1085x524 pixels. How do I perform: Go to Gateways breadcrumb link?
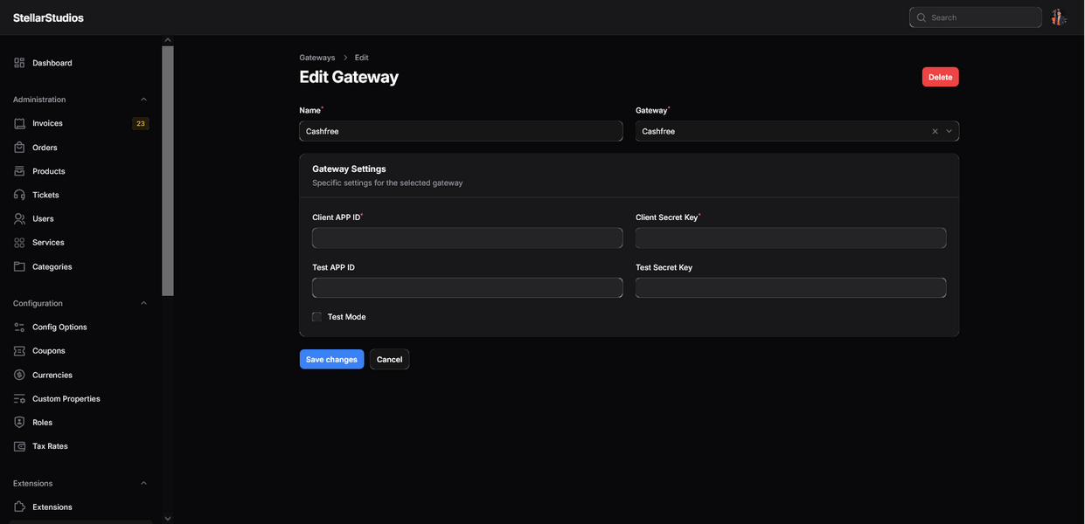pos(316,58)
